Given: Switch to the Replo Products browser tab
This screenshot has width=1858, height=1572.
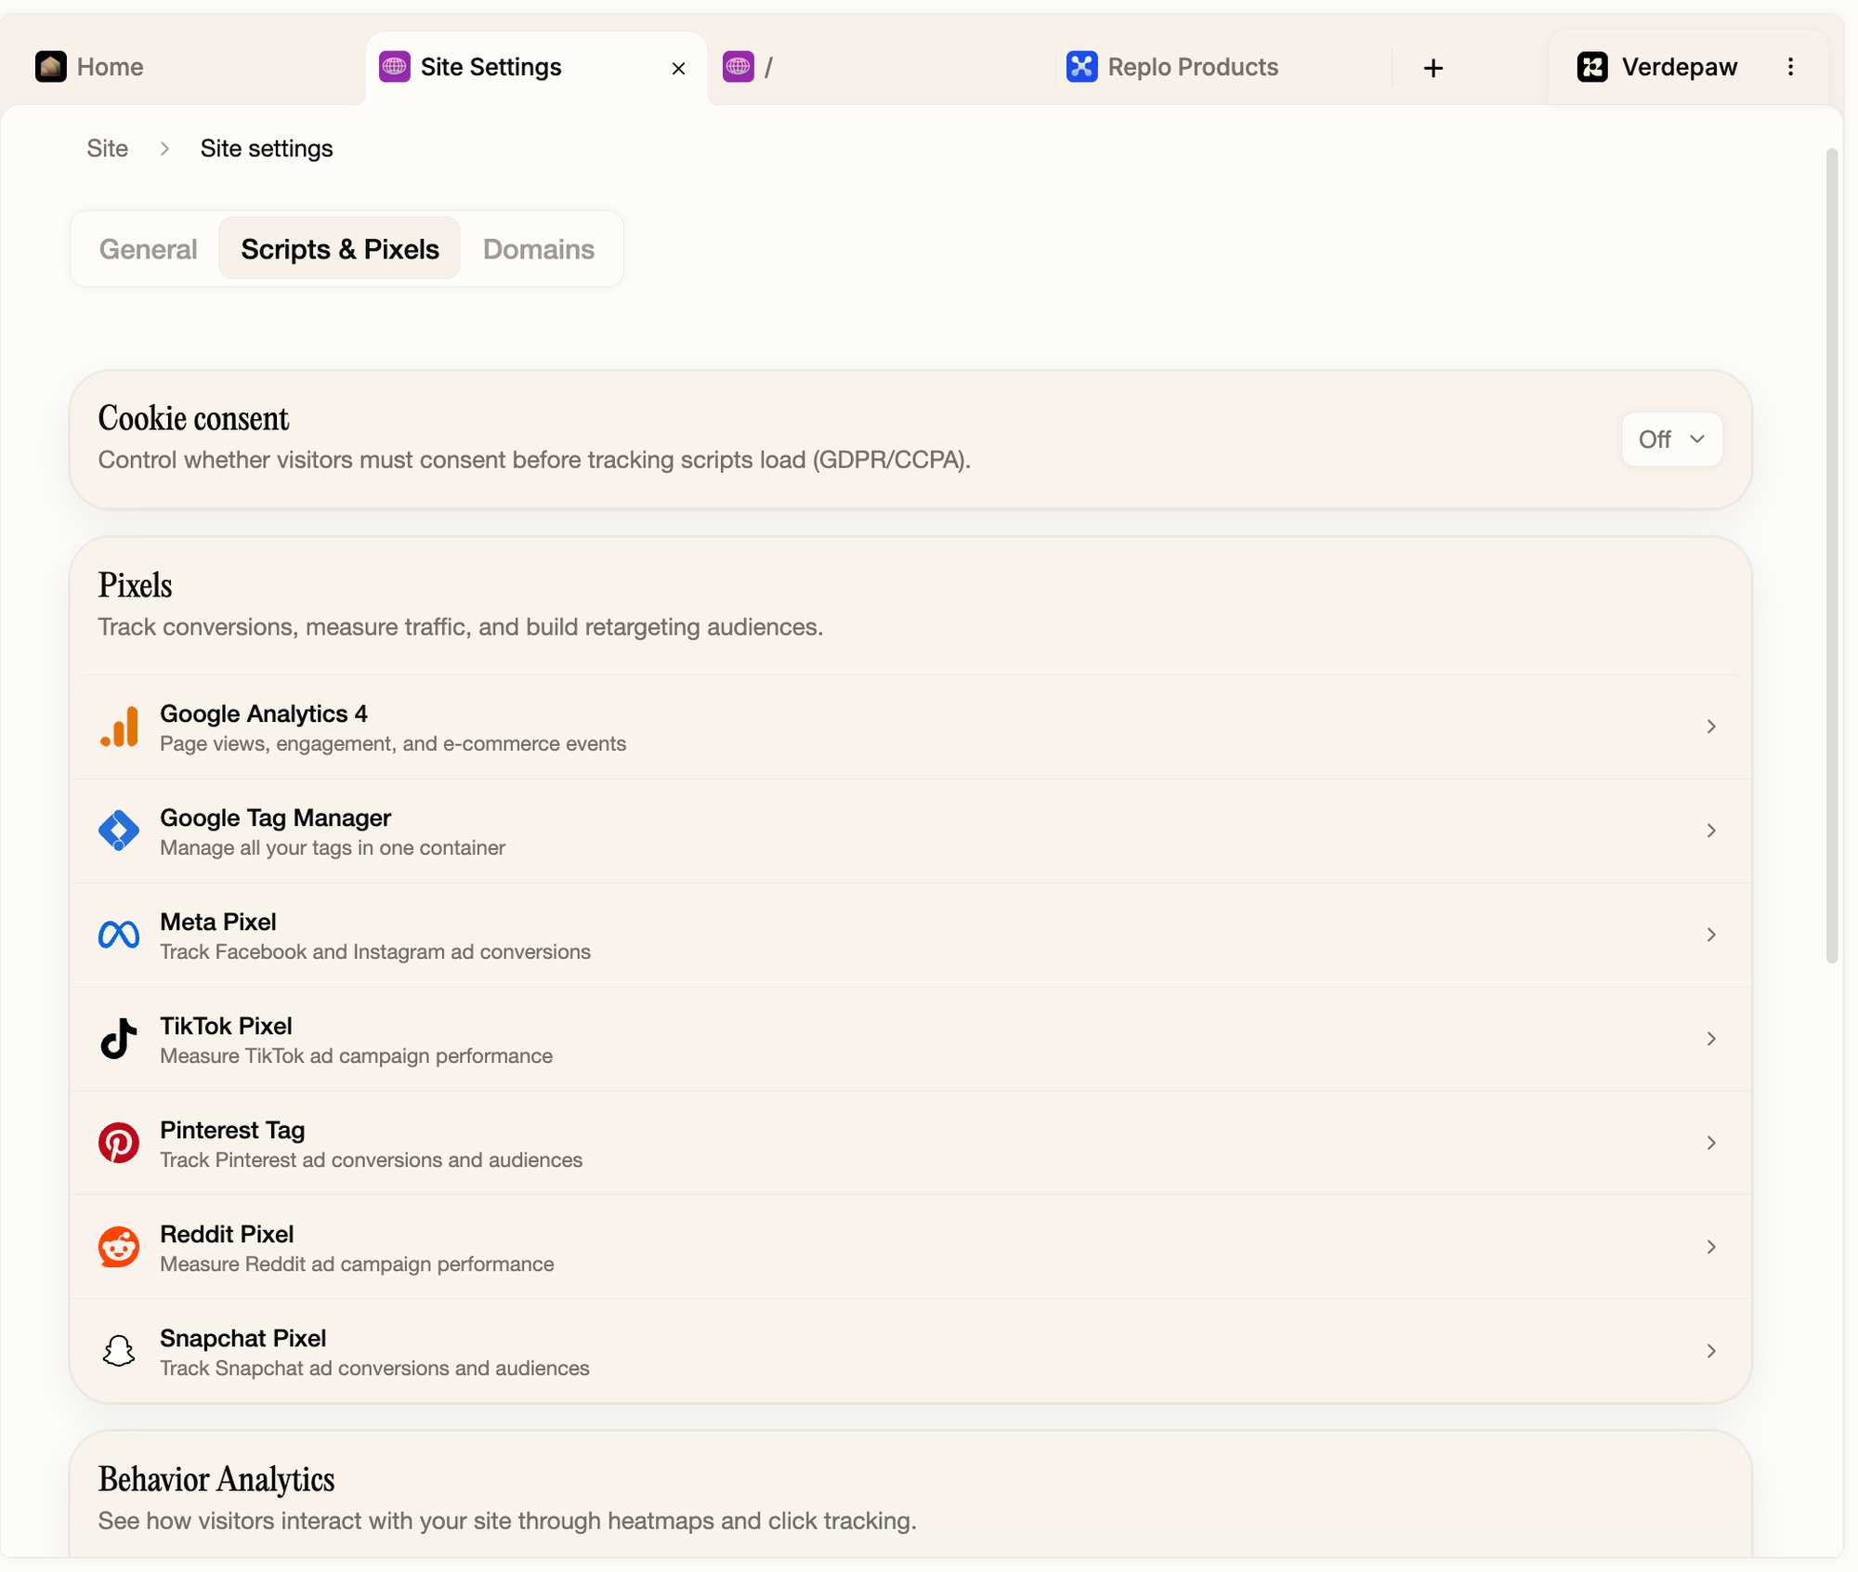Looking at the screenshot, I should [1223, 67].
